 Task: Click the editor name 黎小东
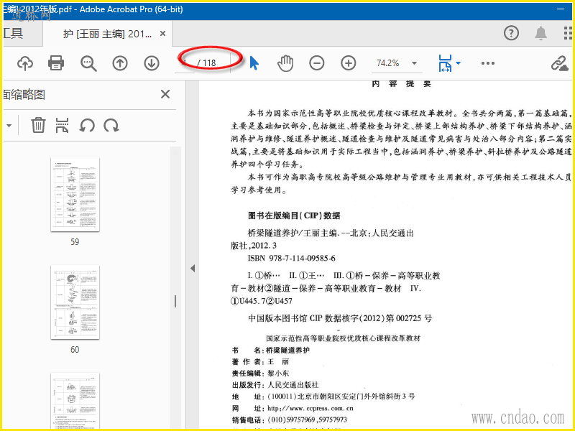point(278,374)
